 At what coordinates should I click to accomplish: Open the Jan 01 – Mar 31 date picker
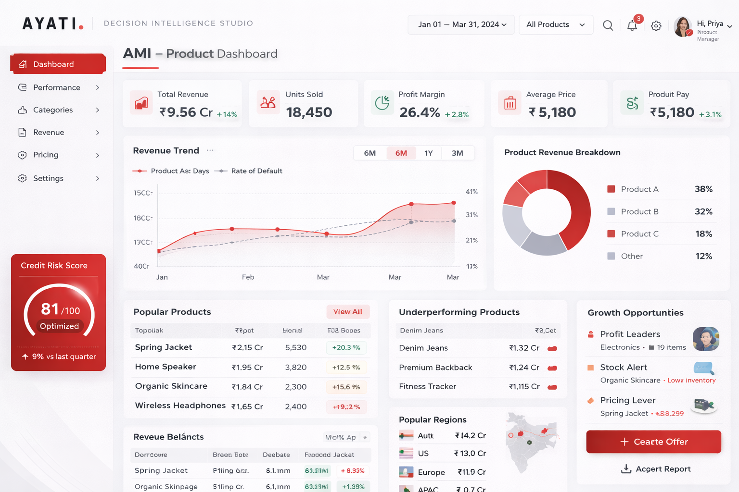click(460, 25)
